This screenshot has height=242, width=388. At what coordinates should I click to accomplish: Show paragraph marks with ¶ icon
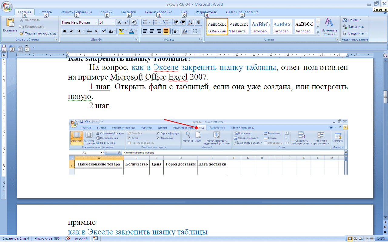pos(198,22)
